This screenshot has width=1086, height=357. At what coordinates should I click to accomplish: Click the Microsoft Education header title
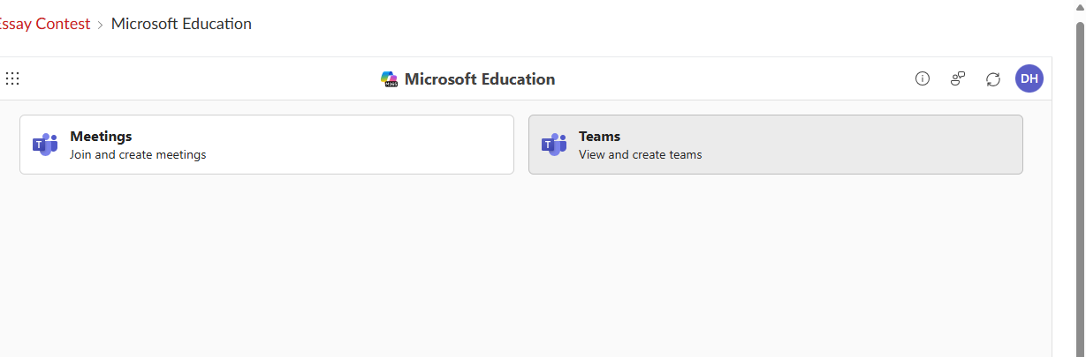coord(480,79)
